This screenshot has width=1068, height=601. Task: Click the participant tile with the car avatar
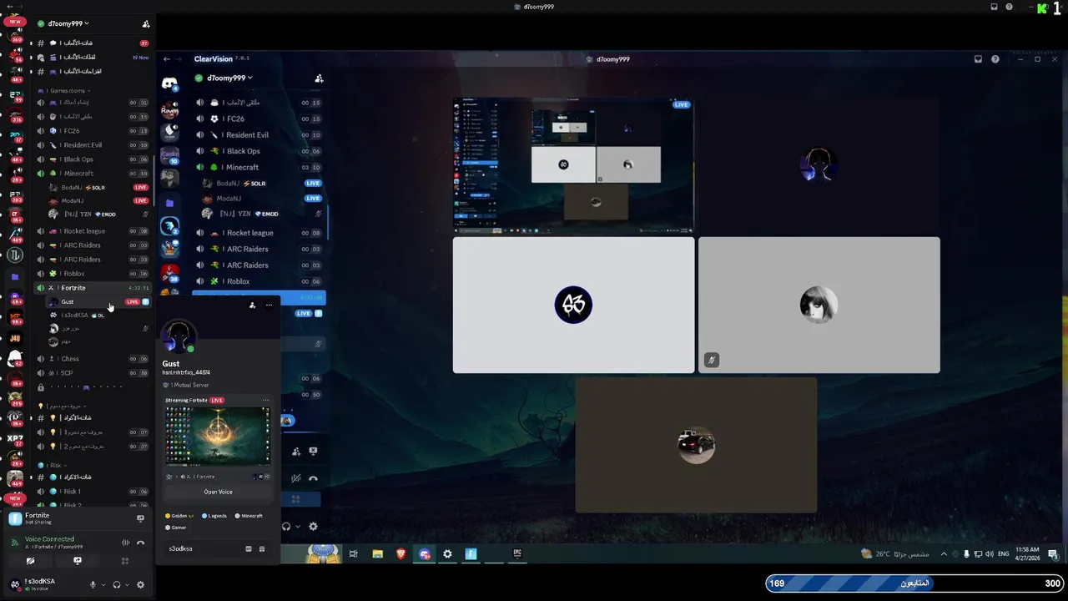696,445
